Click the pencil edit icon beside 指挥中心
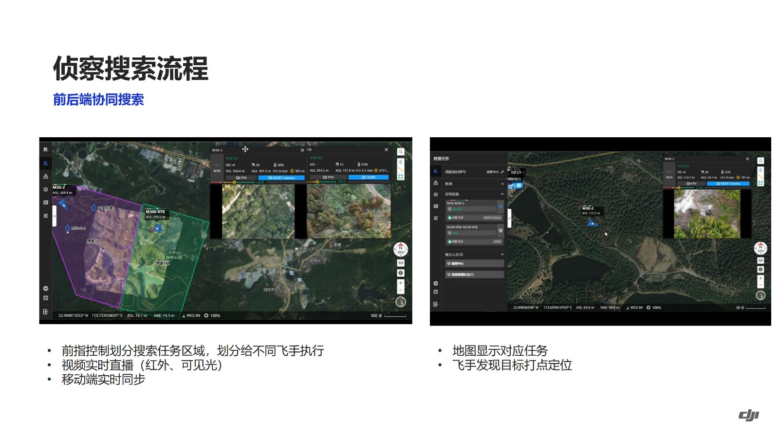The image size is (779, 438). [x=502, y=172]
